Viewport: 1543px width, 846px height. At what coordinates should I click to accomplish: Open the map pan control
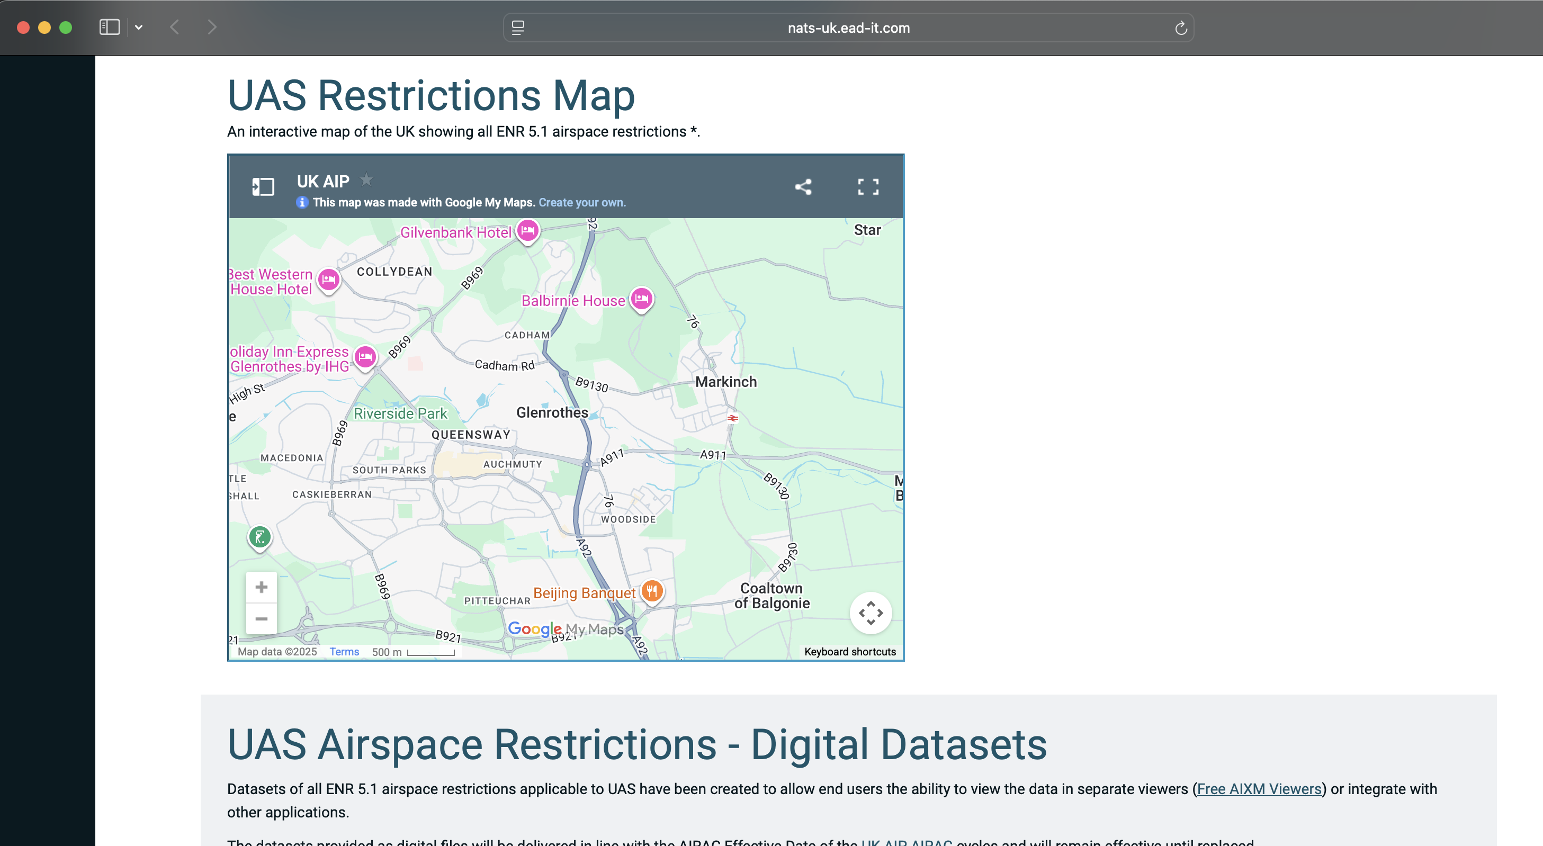pos(871,613)
